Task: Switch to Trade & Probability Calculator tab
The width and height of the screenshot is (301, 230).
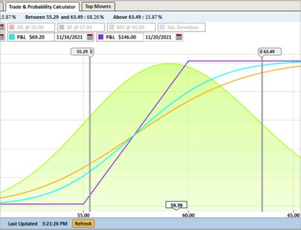Action: tap(43, 7)
